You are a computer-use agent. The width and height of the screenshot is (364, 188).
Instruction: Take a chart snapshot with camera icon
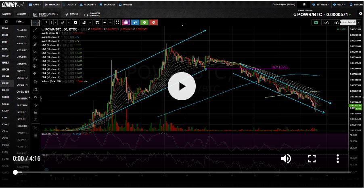pos(316,23)
